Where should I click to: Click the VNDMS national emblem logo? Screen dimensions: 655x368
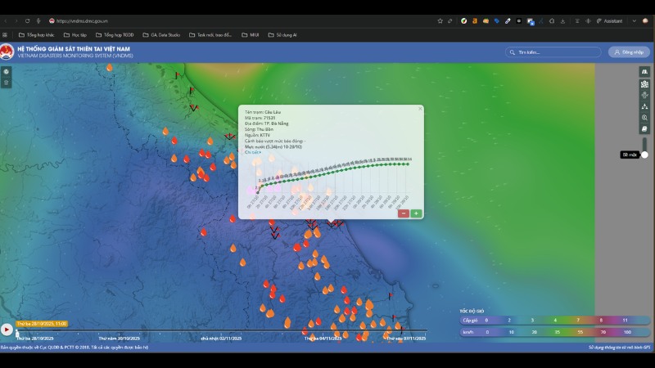[7, 52]
